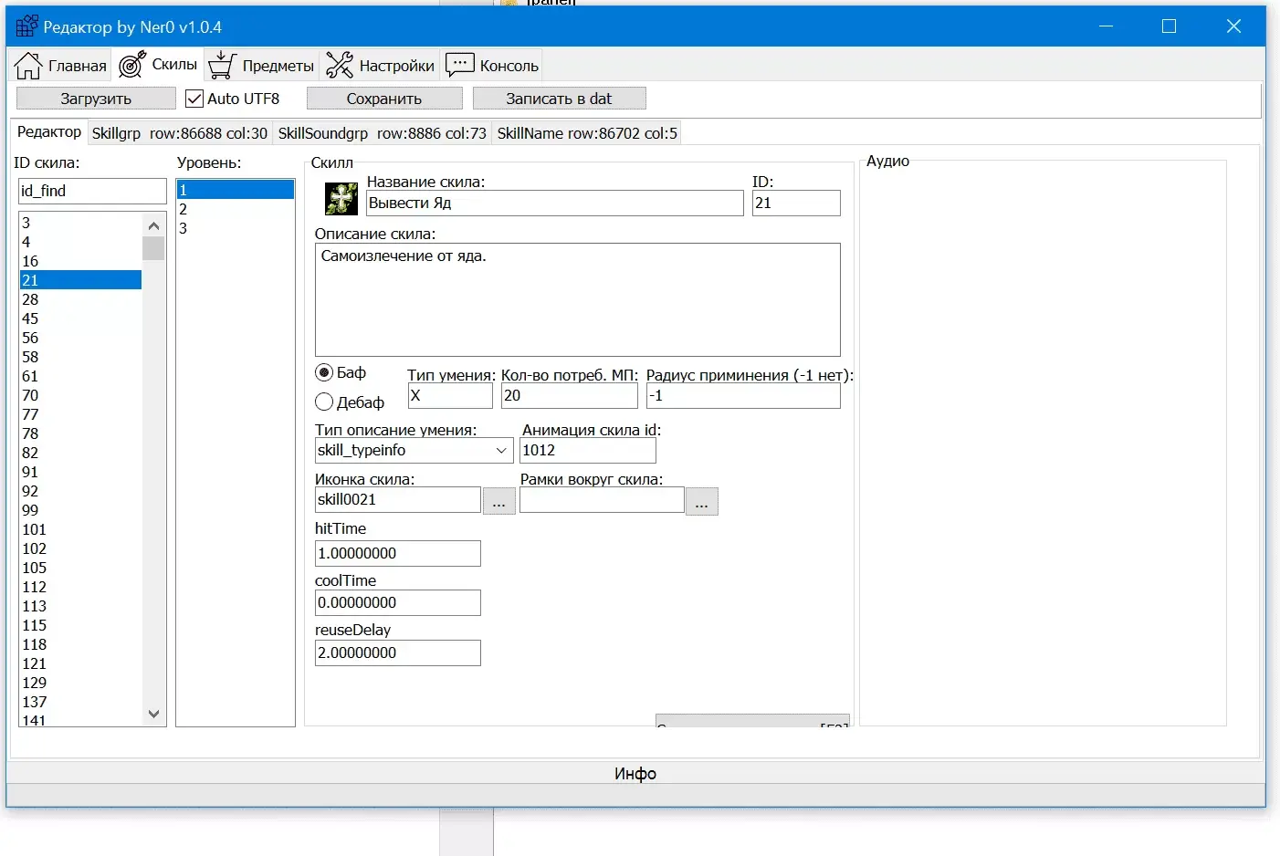Click the skill ID list scrollbar thumb
The image size is (1280, 856).
click(x=153, y=248)
